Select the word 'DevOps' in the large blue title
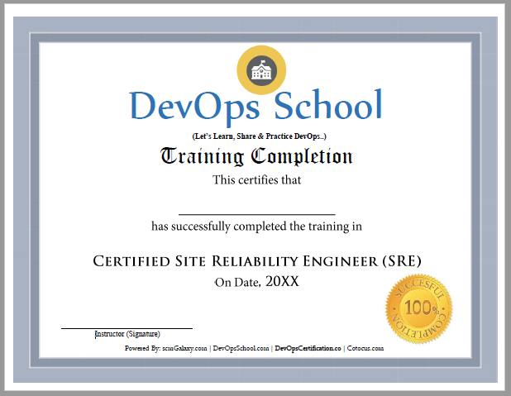The image size is (511, 396). pyautogui.click(x=196, y=106)
